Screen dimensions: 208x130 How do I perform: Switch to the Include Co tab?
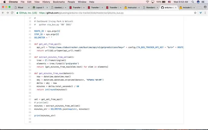(187, 8)
